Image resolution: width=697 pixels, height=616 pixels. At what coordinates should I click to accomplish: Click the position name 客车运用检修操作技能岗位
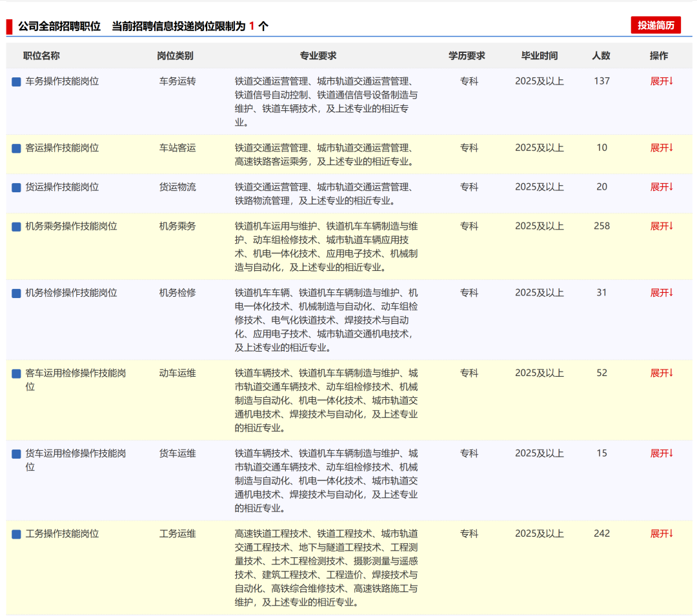tap(76, 380)
